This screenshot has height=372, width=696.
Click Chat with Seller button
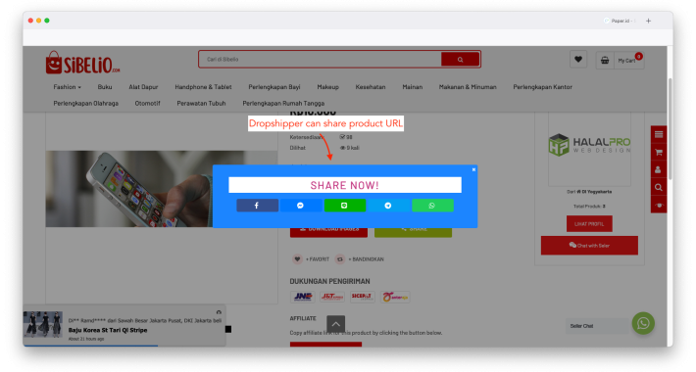tap(589, 245)
